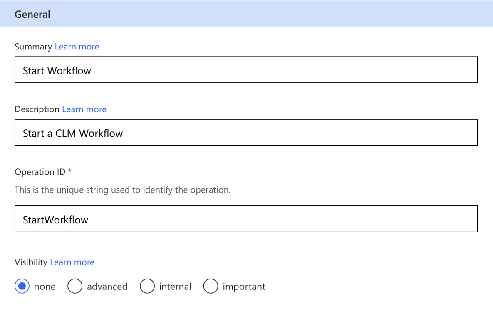Click the 'important' option label text
Viewport: 493px width, 314px height.
[x=244, y=287]
